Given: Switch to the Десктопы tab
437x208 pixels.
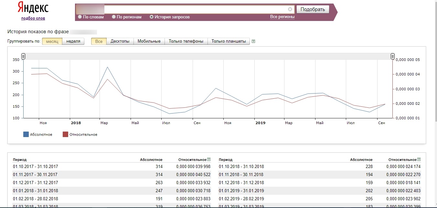Looking at the screenshot, I should tap(120, 41).
